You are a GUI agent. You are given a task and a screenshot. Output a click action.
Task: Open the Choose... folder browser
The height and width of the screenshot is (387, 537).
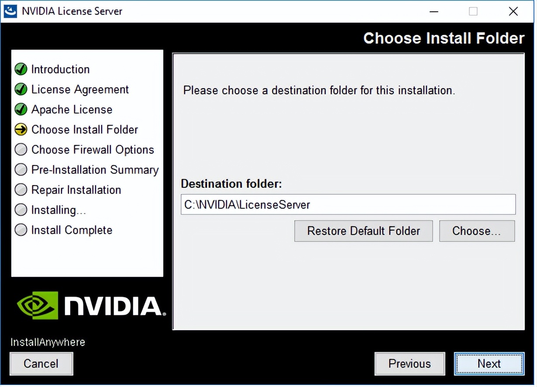pos(477,231)
